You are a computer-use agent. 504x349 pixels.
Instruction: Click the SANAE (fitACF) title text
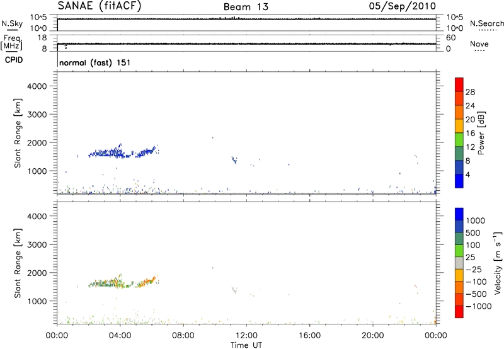[100, 6]
